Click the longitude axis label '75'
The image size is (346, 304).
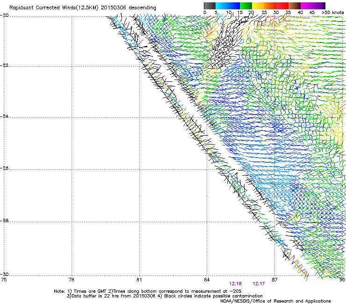tap(4, 280)
